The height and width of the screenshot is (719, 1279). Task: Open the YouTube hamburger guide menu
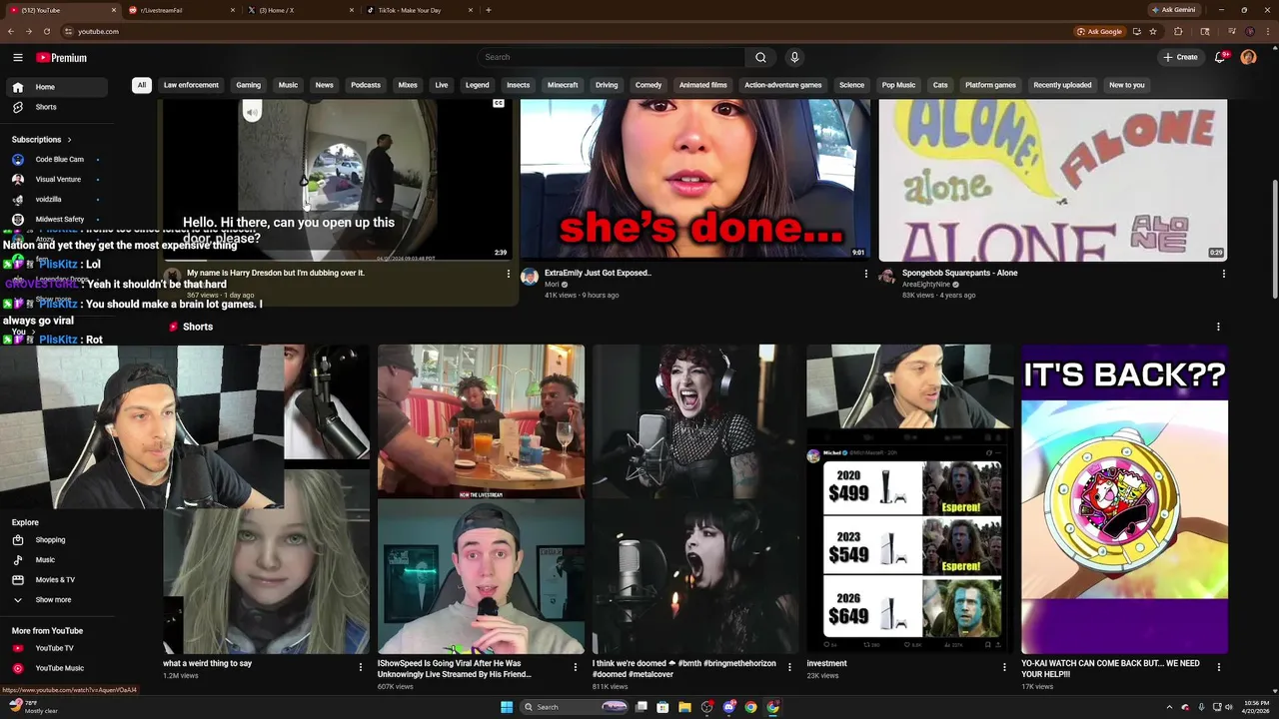17,58
